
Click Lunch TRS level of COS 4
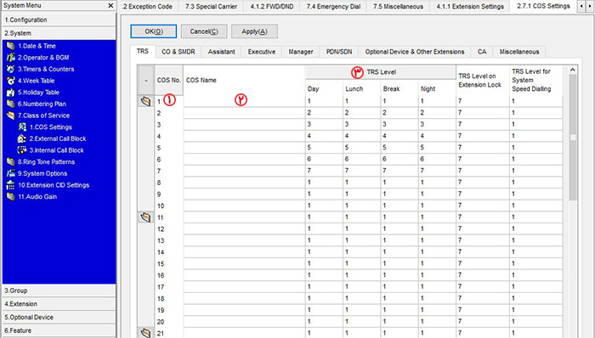pos(361,136)
